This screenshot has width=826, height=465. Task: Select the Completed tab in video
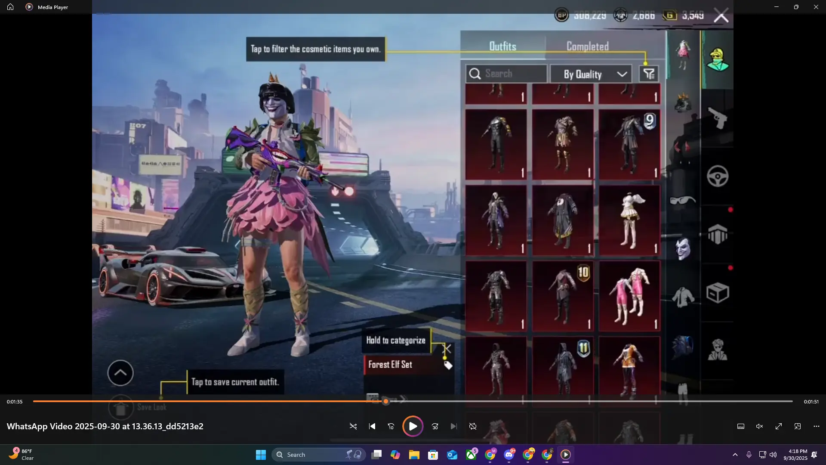pos(587,46)
